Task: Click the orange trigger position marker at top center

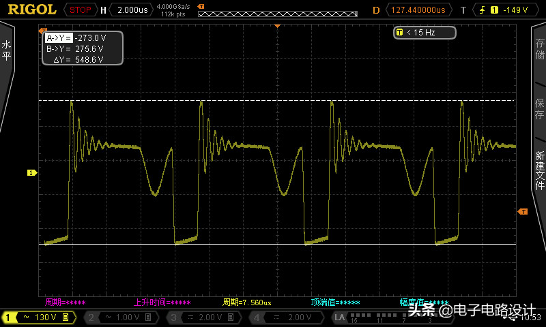Action: (277, 25)
